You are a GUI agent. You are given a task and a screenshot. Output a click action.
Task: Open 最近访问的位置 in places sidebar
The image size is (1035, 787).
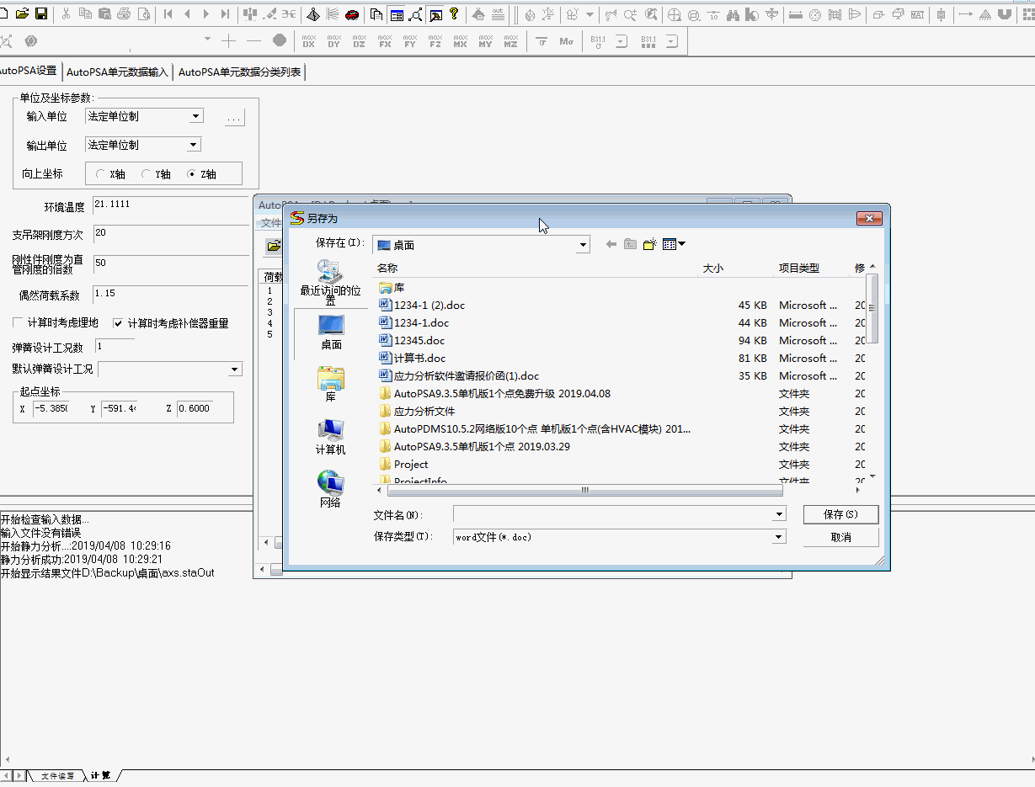tap(331, 281)
